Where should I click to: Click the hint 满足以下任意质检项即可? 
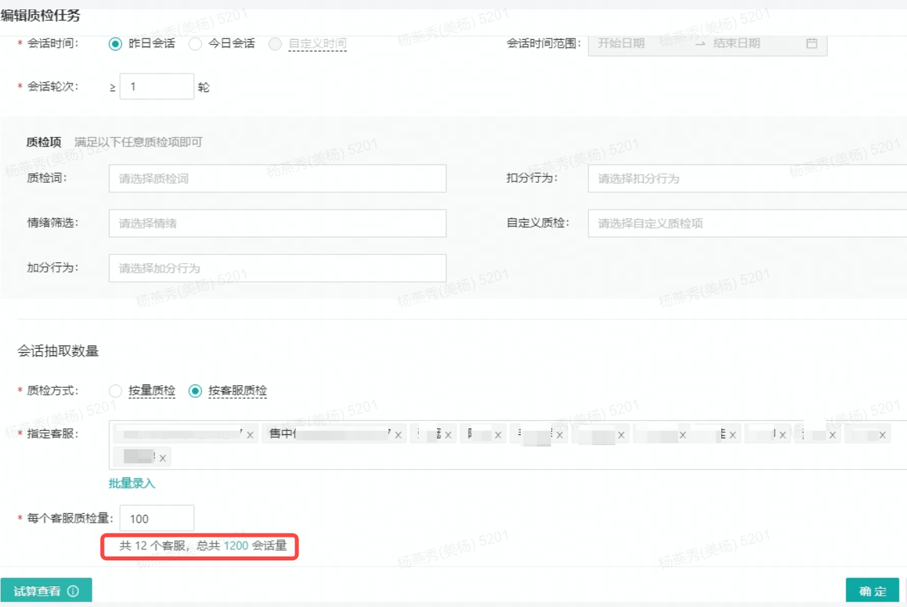coord(138,142)
